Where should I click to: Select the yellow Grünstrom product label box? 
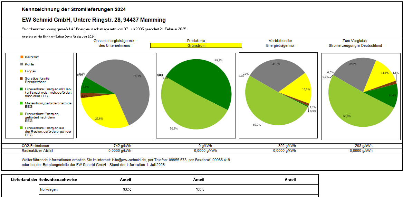click(x=196, y=45)
